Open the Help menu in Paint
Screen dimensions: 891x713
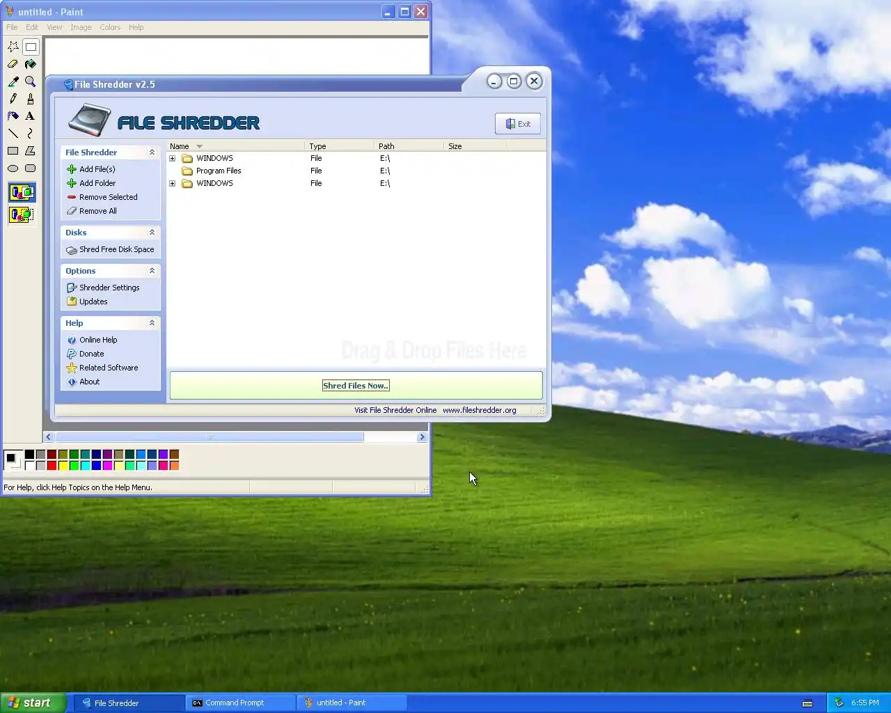136,27
